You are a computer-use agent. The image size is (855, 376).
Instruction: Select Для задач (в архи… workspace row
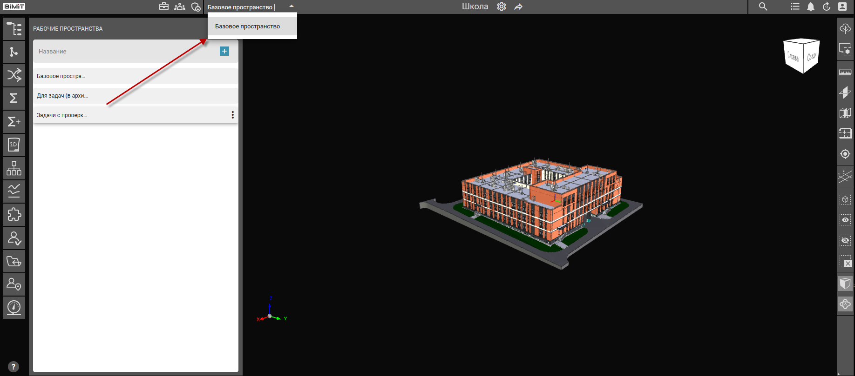(x=135, y=96)
